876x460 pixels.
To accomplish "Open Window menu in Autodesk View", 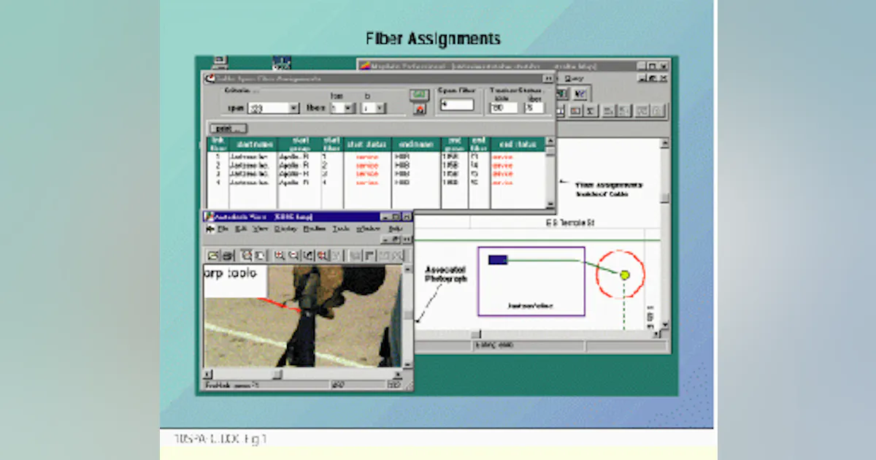I will (369, 229).
